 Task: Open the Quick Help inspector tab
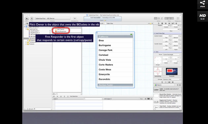point(162,23)
